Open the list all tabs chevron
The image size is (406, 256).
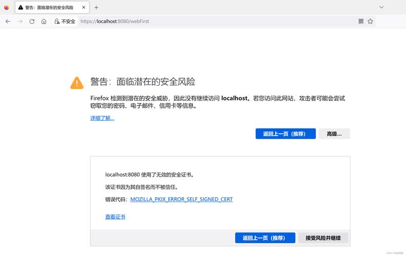381,7
